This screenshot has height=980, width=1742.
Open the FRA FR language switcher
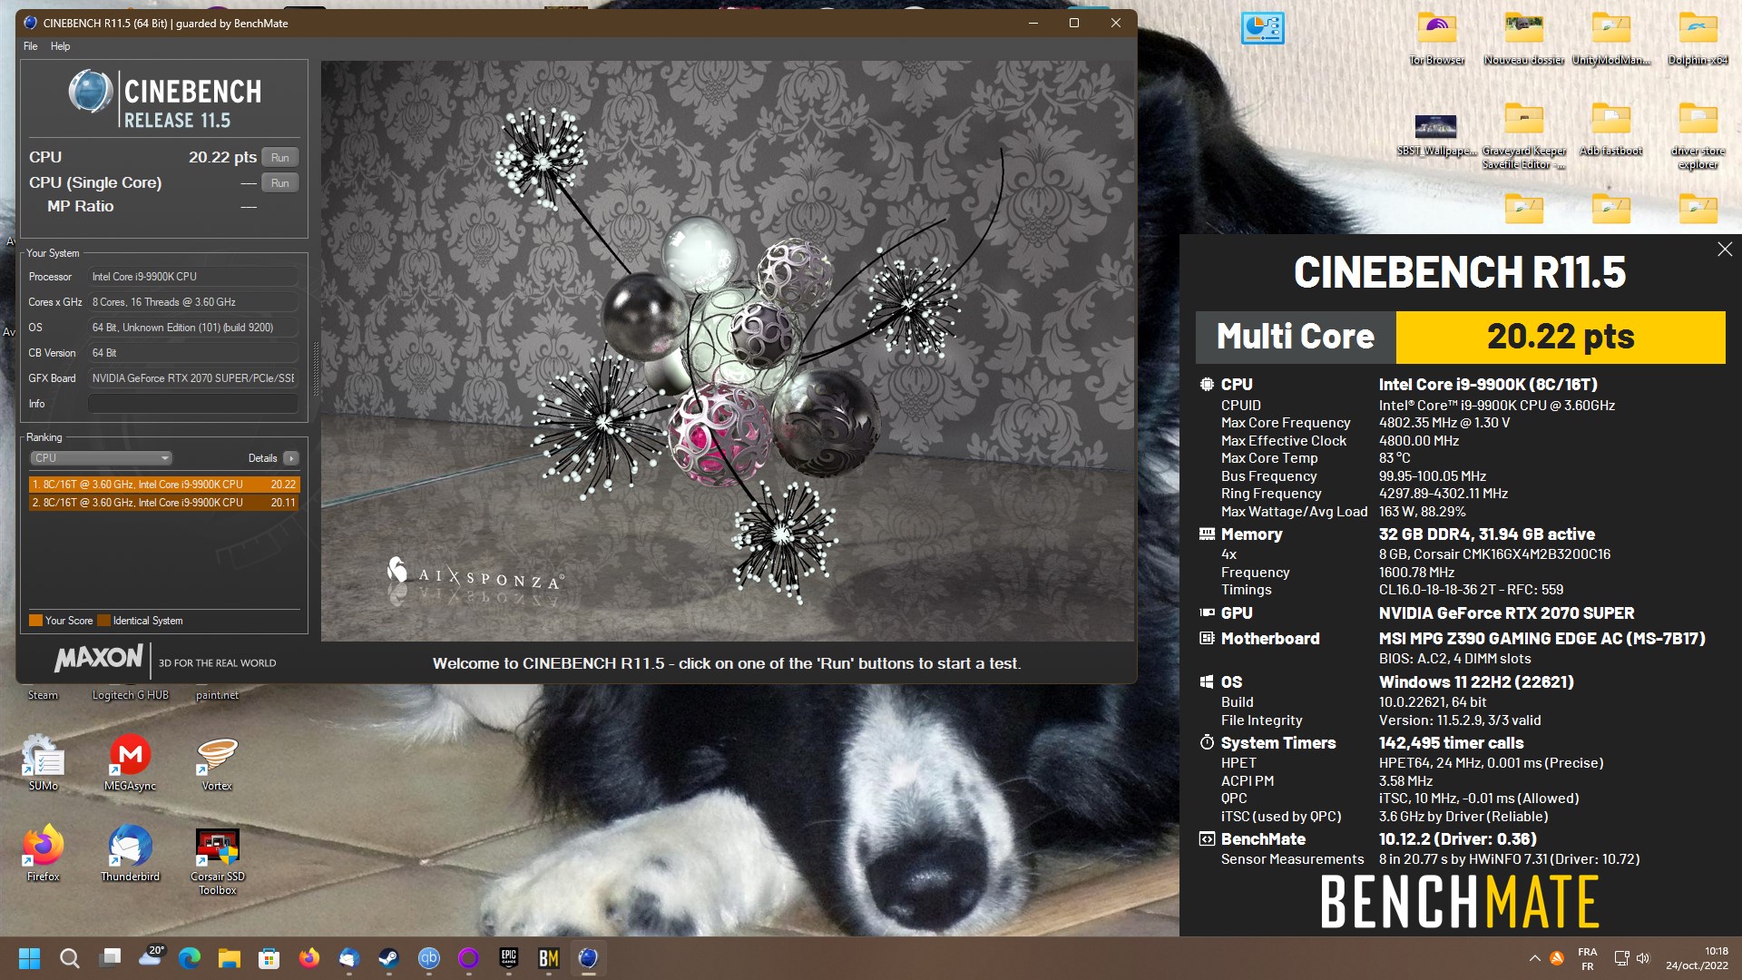1587,959
